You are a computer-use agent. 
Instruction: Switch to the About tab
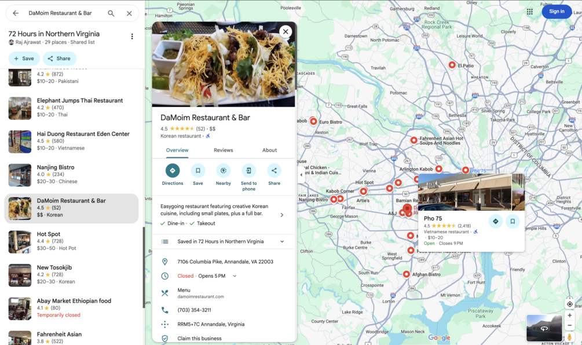coord(269,151)
